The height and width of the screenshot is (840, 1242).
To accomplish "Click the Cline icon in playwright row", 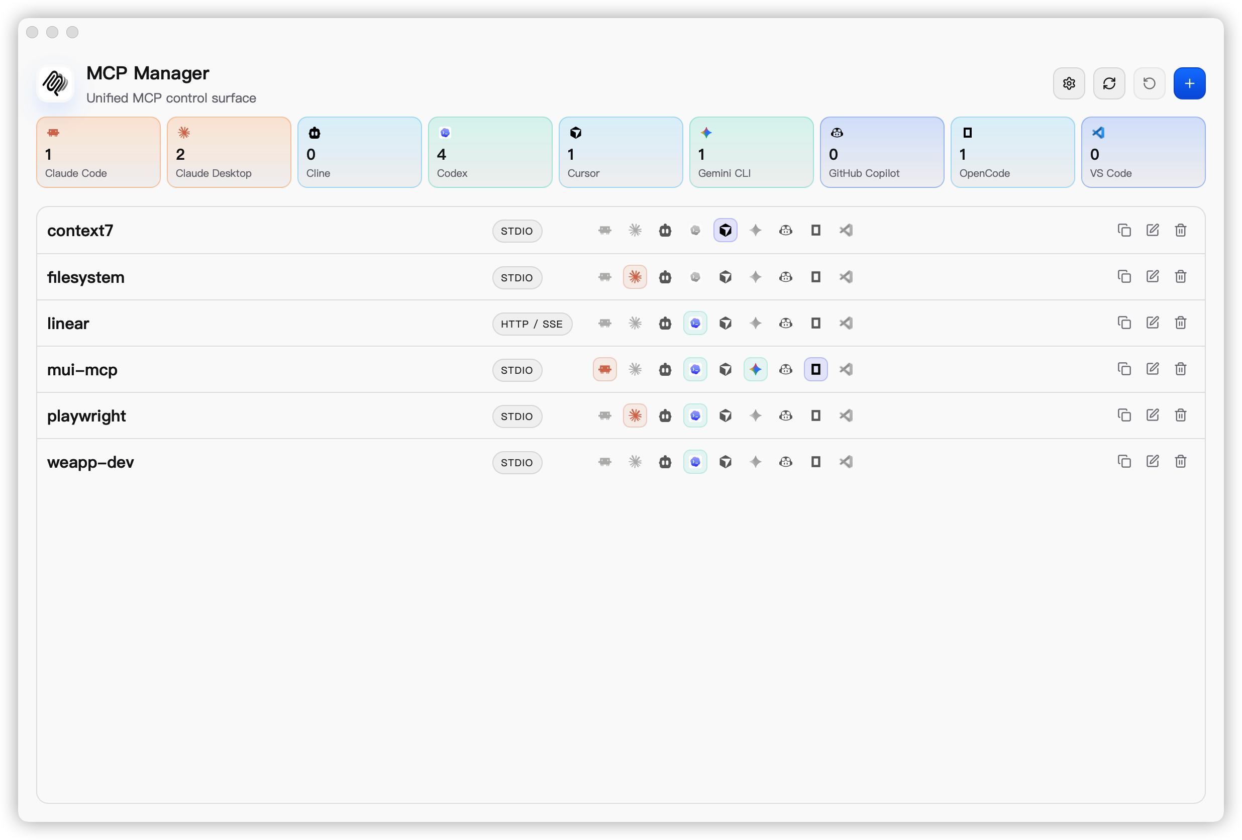I will 665,415.
